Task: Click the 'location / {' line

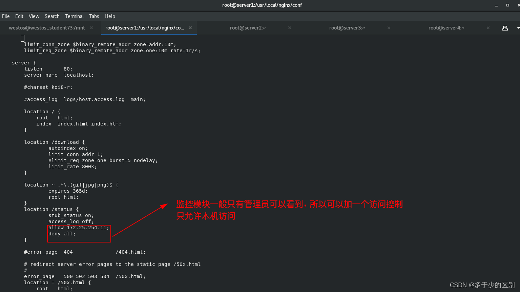Action: click(x=42, y=112)
